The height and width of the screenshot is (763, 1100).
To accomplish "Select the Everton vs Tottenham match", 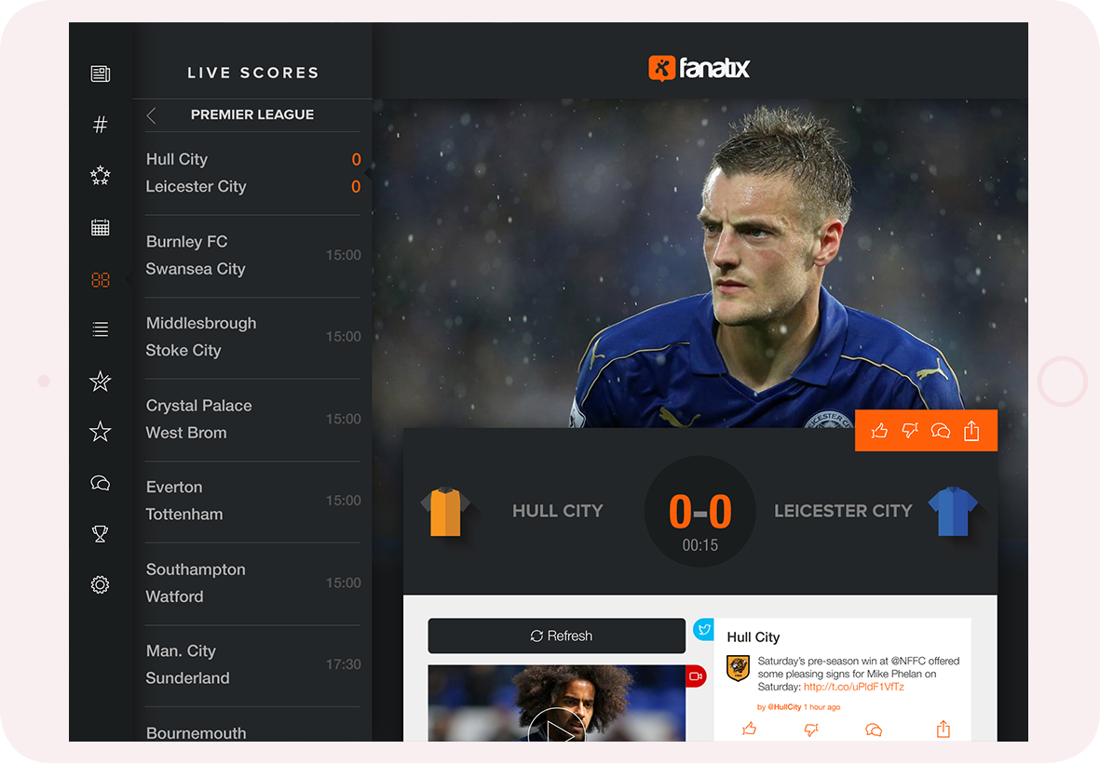I will click(253, 501).
